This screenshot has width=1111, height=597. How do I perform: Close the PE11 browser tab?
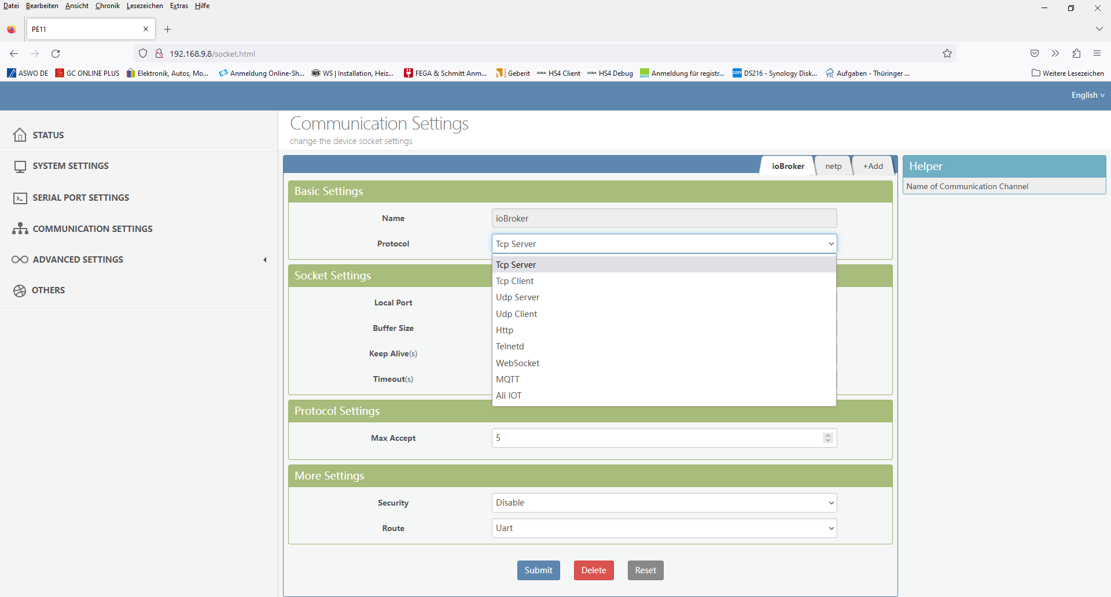pyautogui.click(x=146, y=29)
